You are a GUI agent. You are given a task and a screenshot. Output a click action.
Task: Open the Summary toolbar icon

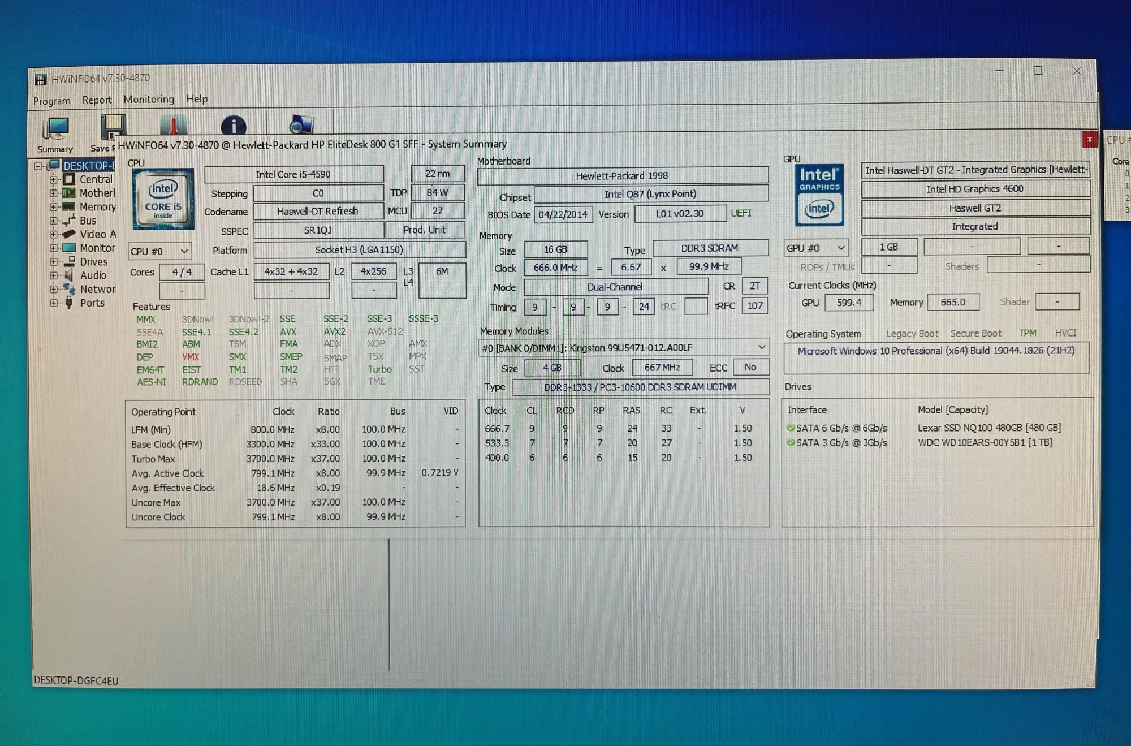[x=55, y=135]
